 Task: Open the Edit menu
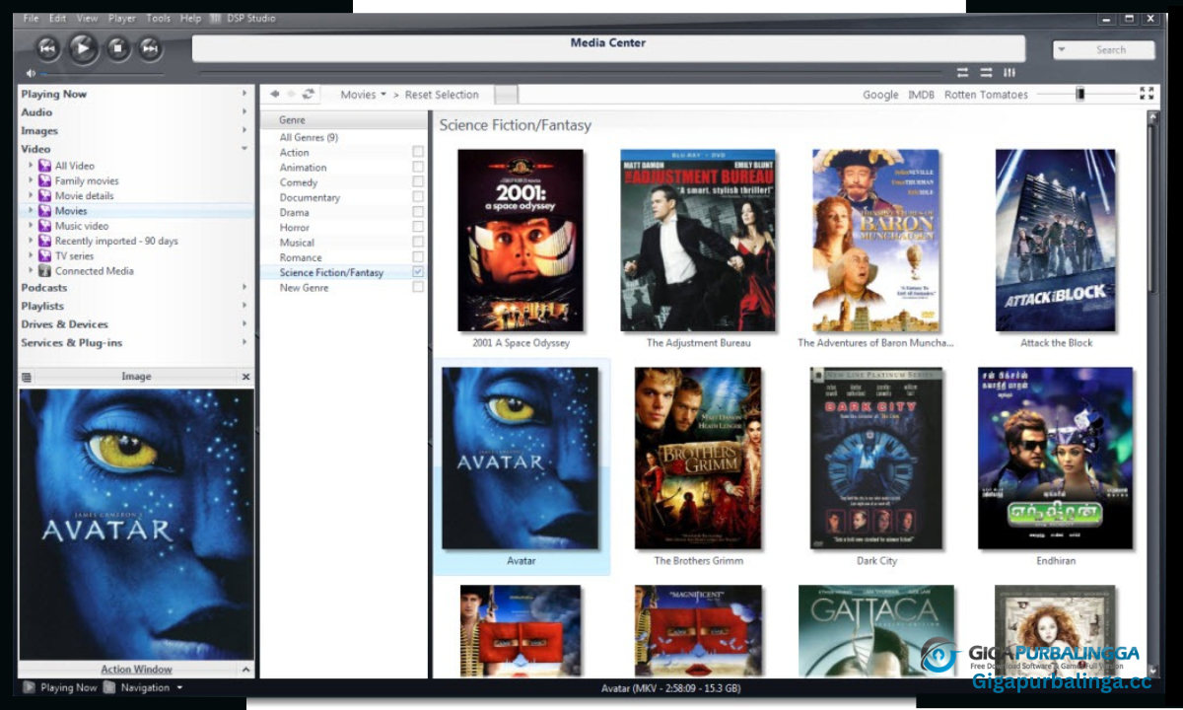(58, 18)
